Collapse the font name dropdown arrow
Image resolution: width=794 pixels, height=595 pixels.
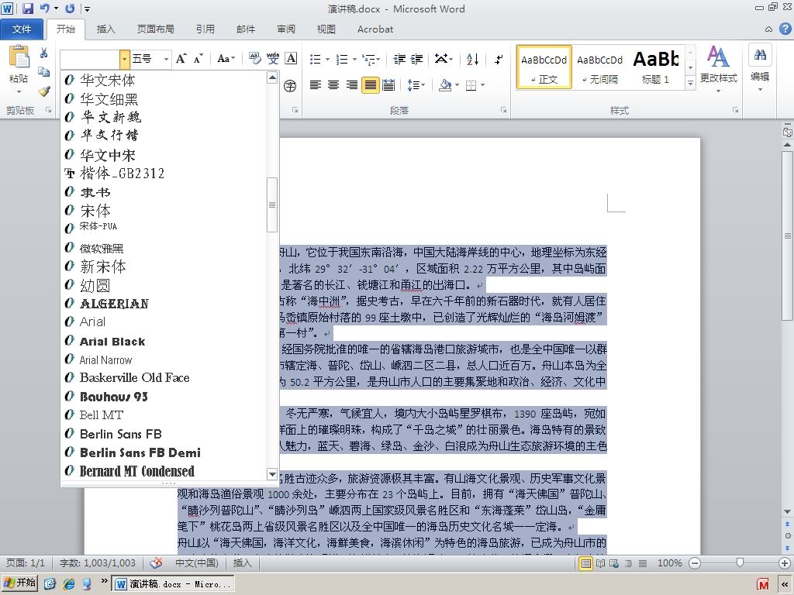(125, 59)
